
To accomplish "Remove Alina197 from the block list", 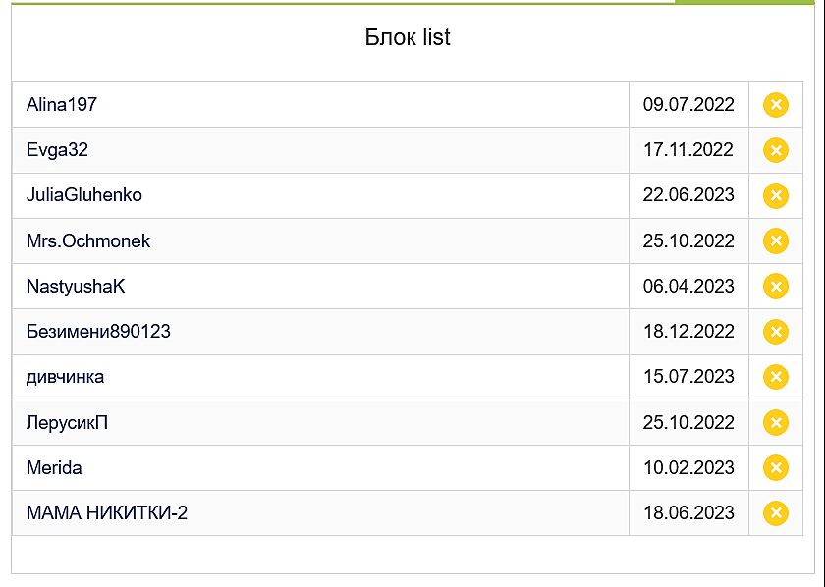I will pos(776,105).
